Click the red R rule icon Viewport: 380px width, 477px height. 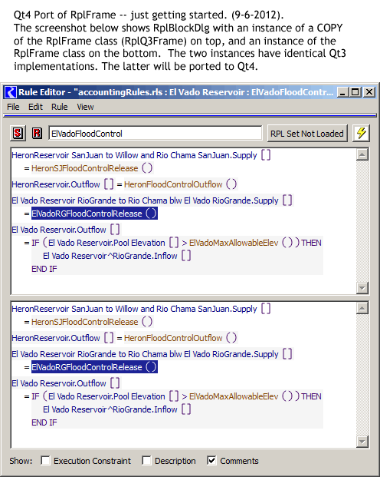[x=37, y=133]
